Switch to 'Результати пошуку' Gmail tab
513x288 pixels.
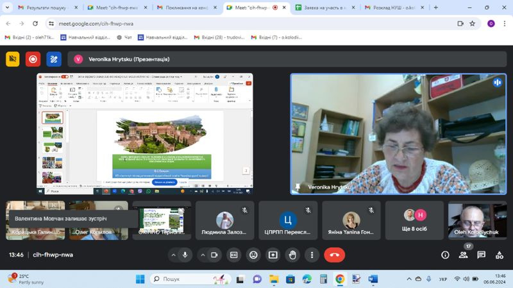47,7
